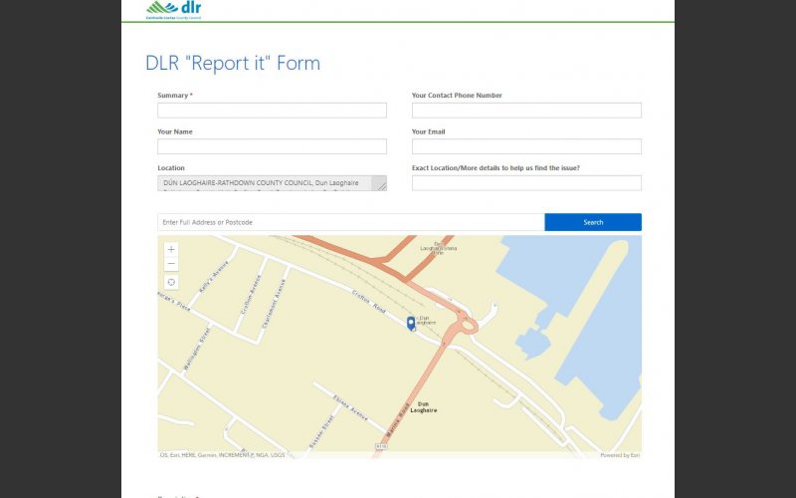Focus Exact Location details field

(x=526, y=183)
